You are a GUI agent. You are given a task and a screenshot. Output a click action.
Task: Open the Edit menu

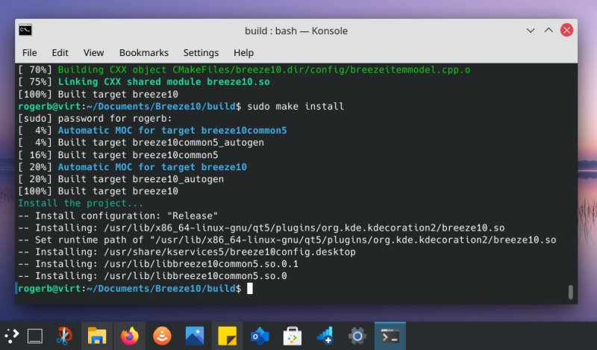[x=60, y=52]
